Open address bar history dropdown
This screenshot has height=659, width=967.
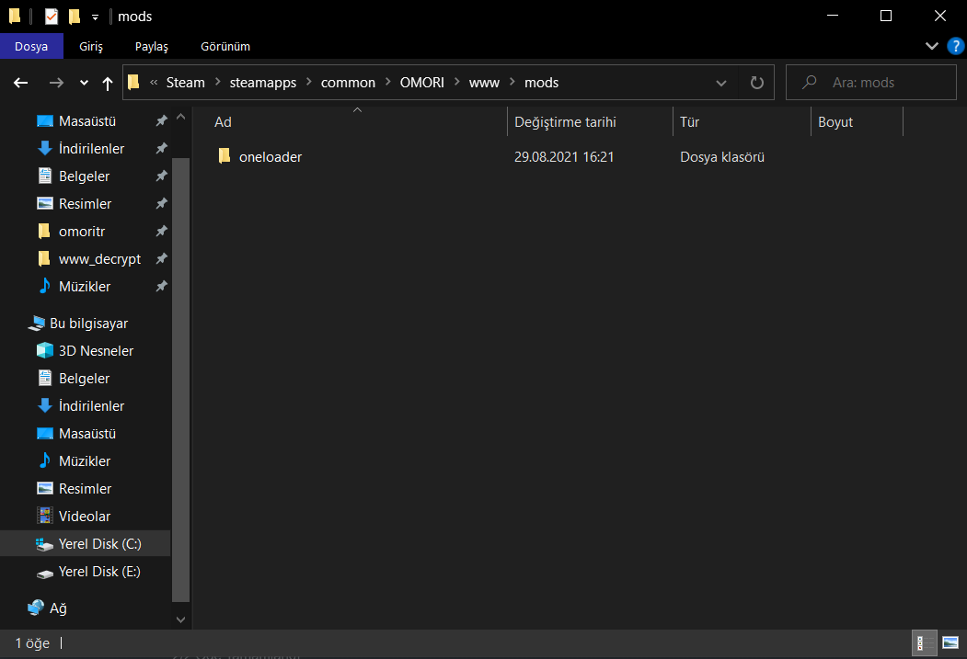click(x=721, y=83)
